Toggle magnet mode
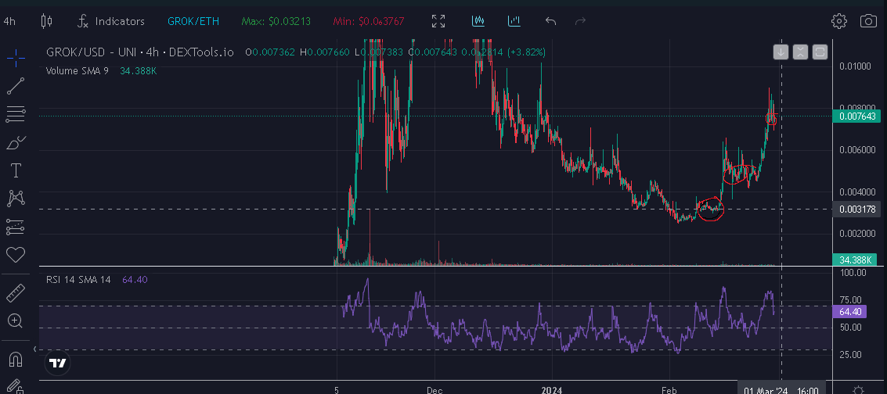887x394 pixels. [16, 359]
